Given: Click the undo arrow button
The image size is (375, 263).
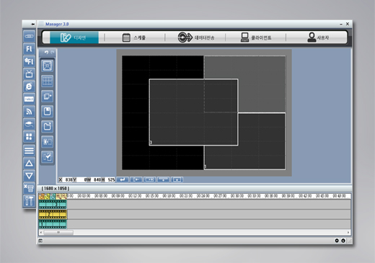Looking at the screenshot, I should 46,52.
